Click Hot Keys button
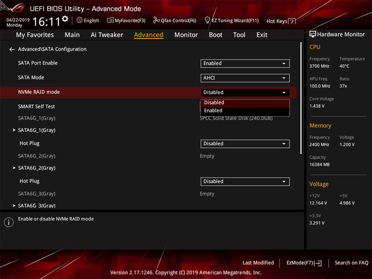This screenshot has width=372, height=279. click(x=281, y=21)
